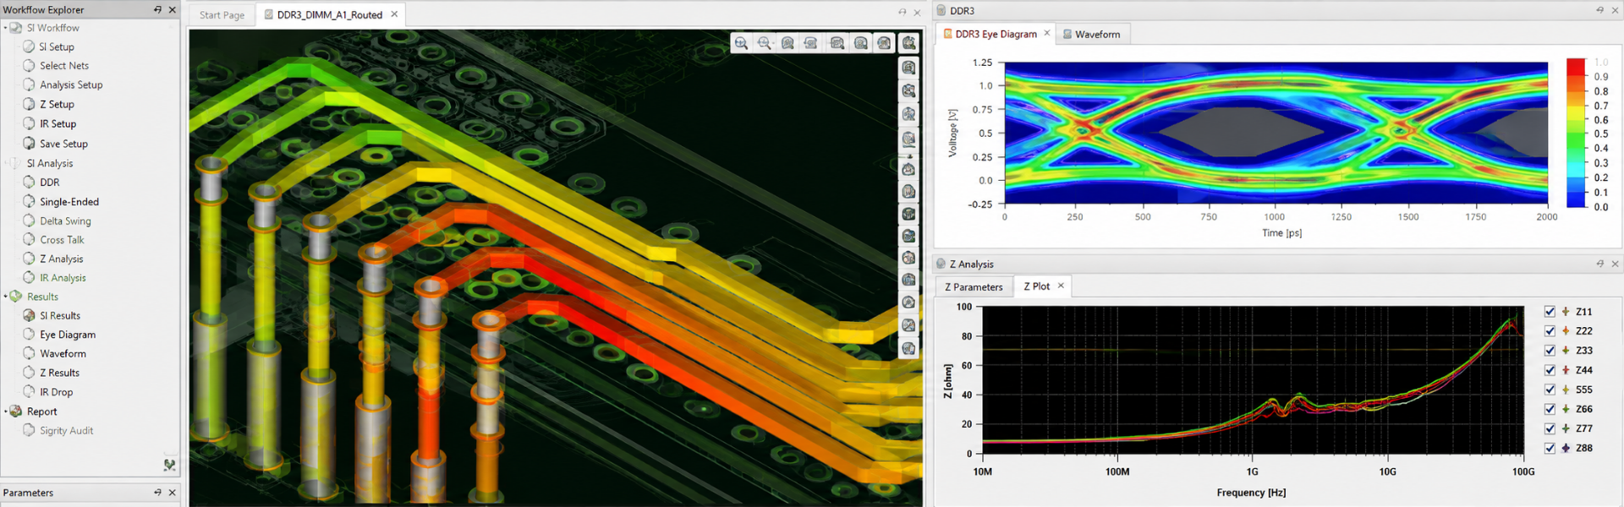Open the Z Parameters tab
The image size is (1624, 507).
point(974,286)
